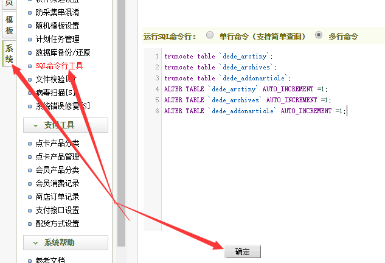The height and width of the screenshot is (263, 385).
Task: Open 配货方式设置 menu link
Action: click(x=57, y=223)
